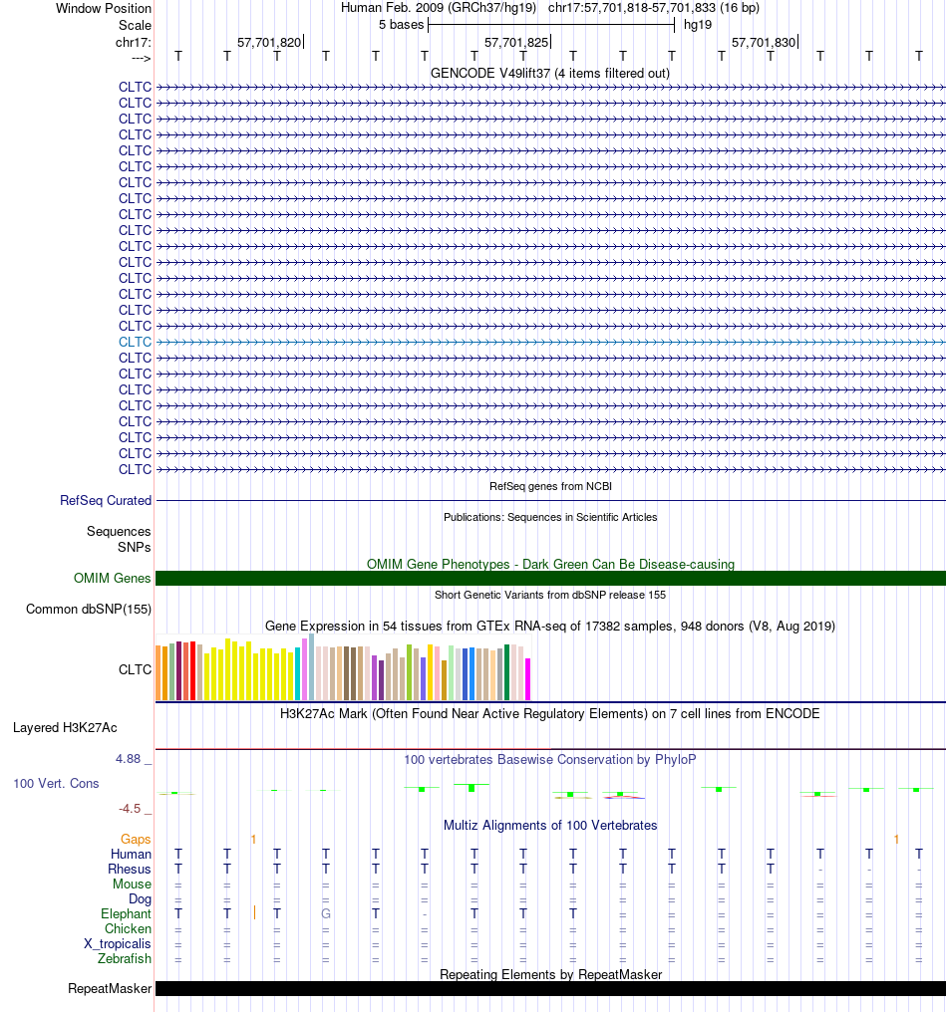Click the black RepeatMasker element bar
Viewport: 947px width, 1012px height.
click(x=550, y=989)
